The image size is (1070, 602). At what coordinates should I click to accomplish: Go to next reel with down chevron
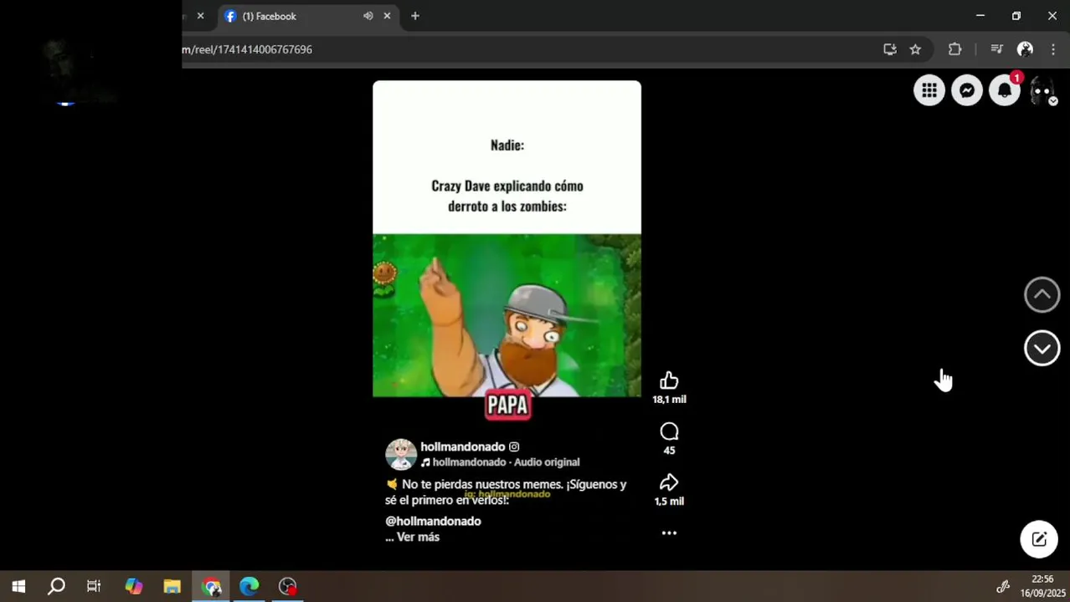[1042, 348]
